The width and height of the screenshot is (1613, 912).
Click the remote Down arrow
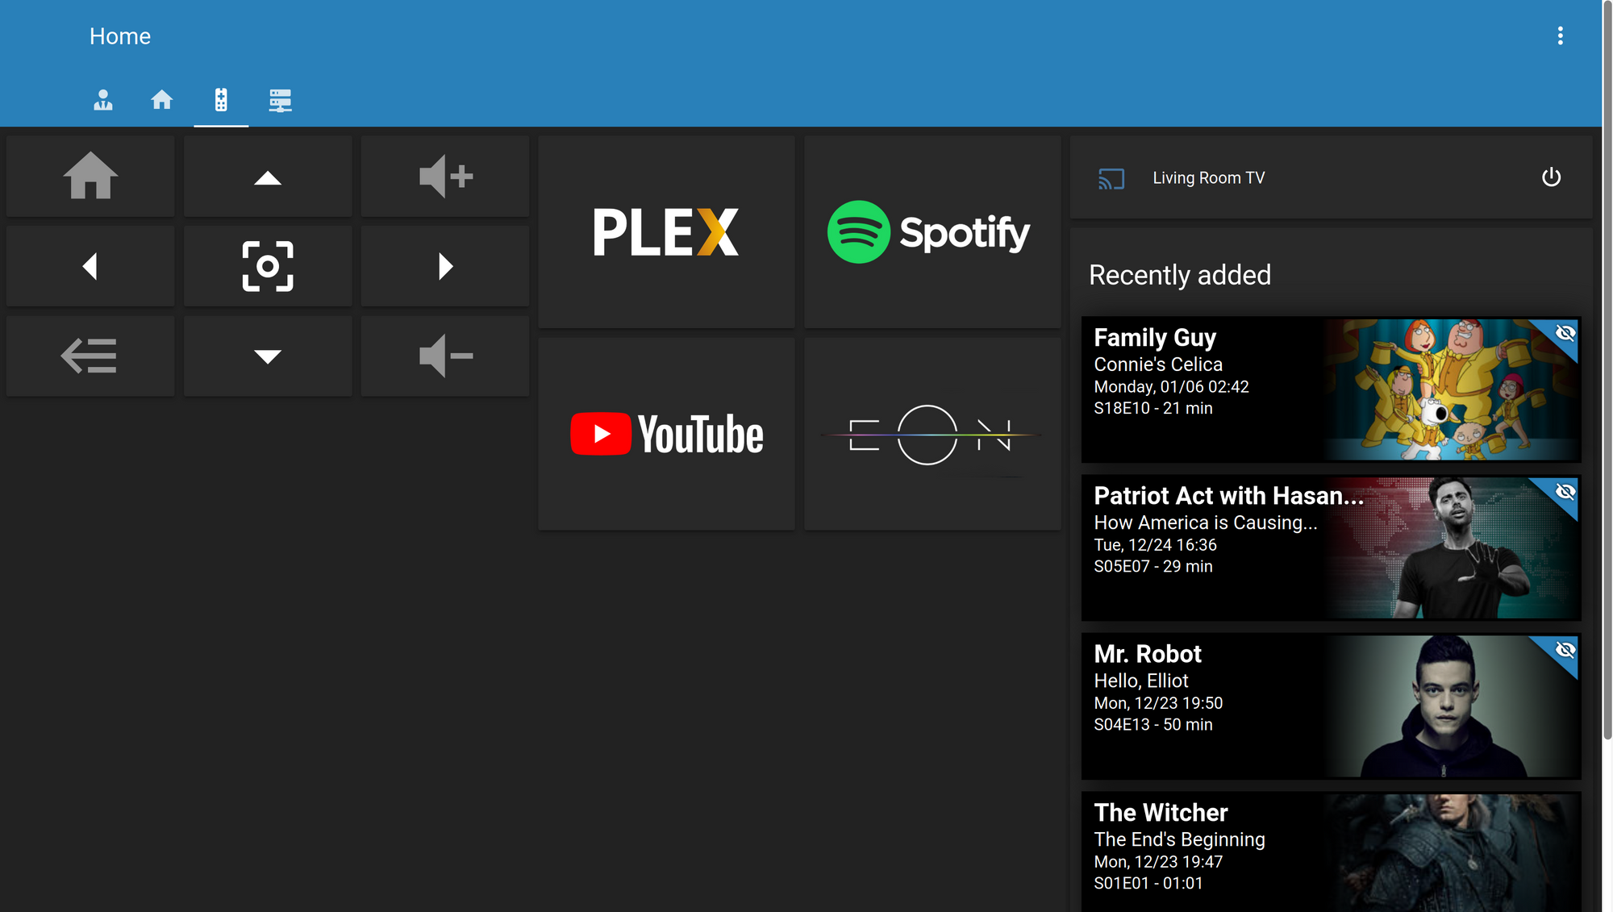pyautogui.click(x=268, y=356)
